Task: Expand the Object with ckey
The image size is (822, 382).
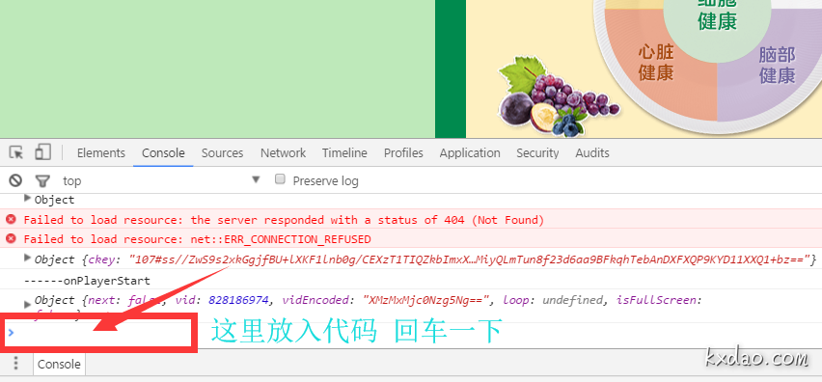Action: click(28, 258)
